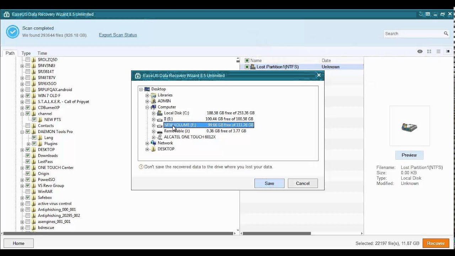This screenshot has width=455, height=256.
Task: Toggle the Lost Partition1(NTFS) checkbox
Action: tap(247, 67)
